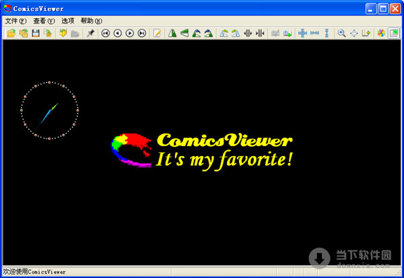Open the 查看(V) menu
The height and width of the screenshot is (278, 404).
point(44,21)
